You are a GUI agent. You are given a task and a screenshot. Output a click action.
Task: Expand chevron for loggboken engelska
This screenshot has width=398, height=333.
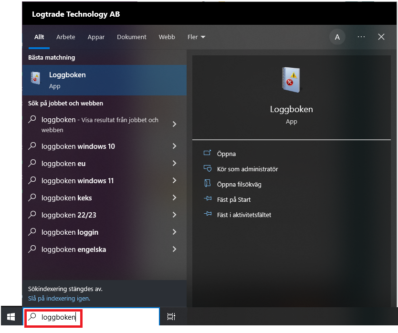coord(174,249)
